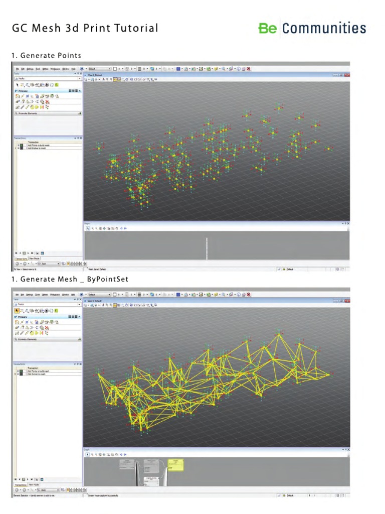Viewport: 385px width, 514px height.
Task: Expand the Add Points to build mesh row in the Generate Points window
Action: point(19,145)
